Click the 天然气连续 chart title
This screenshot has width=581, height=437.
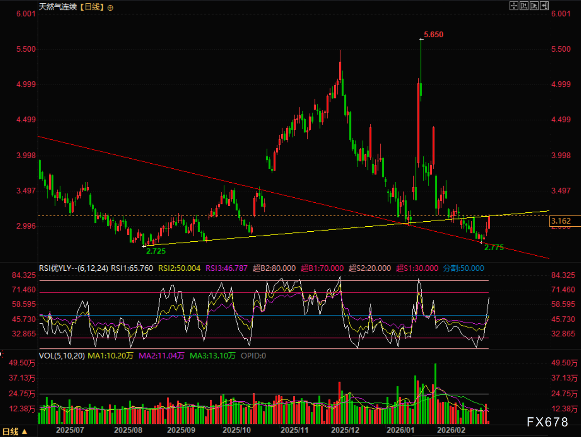[58, 7]
